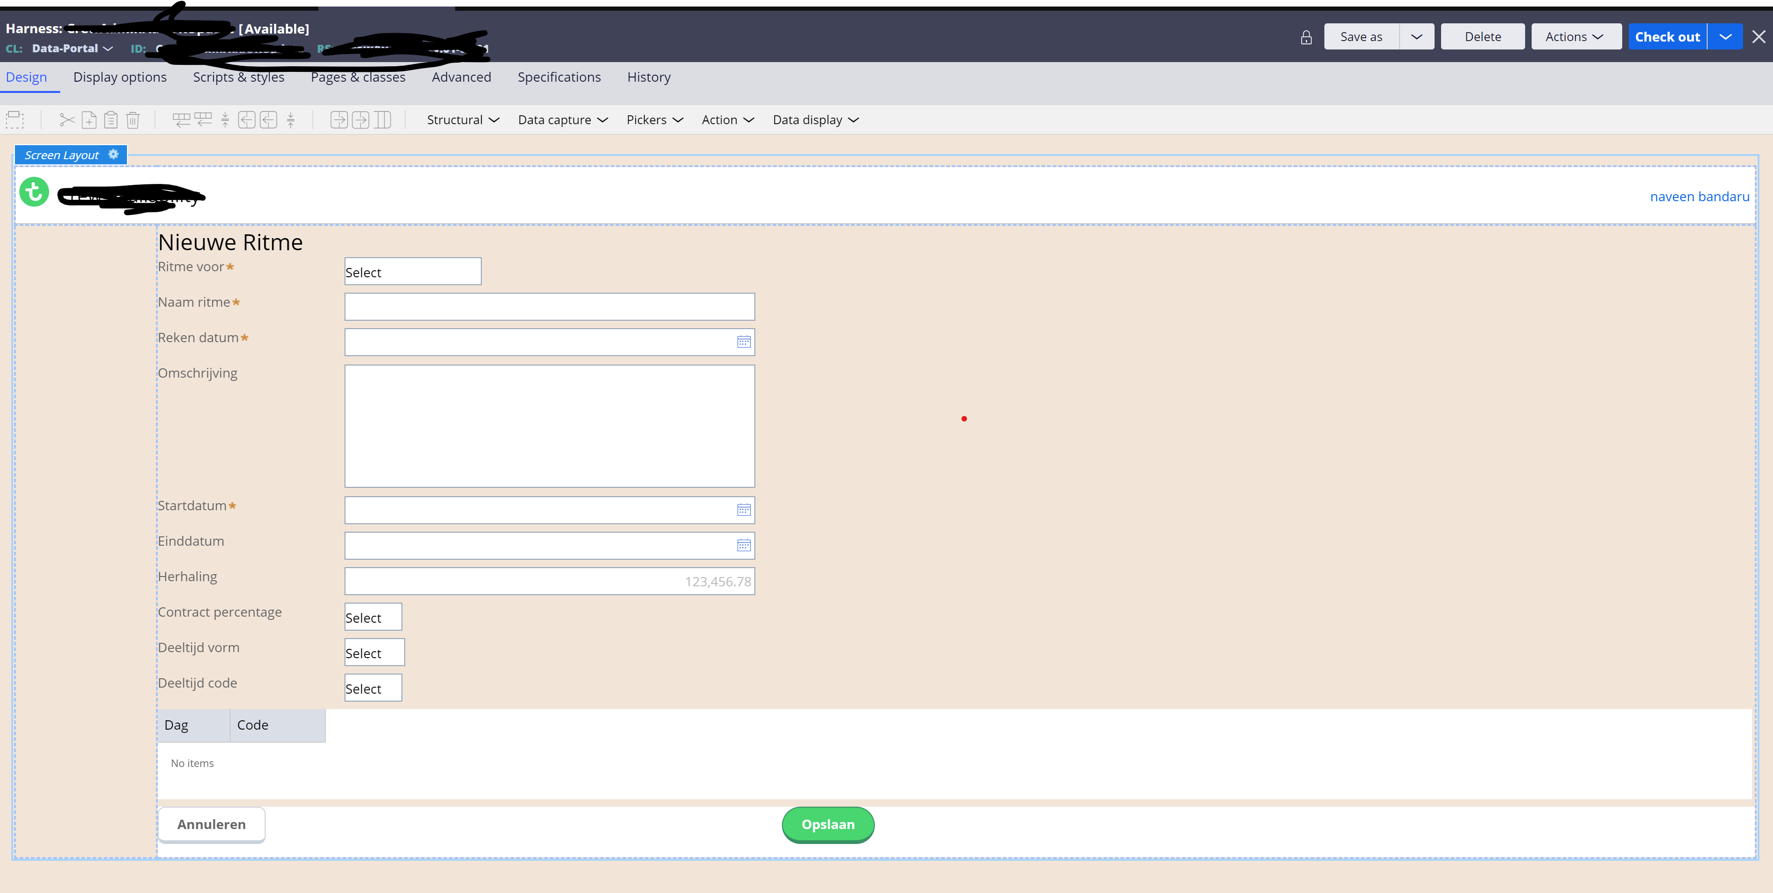
Task: Click into the Naam ritme text field
Action: (549, 306)
